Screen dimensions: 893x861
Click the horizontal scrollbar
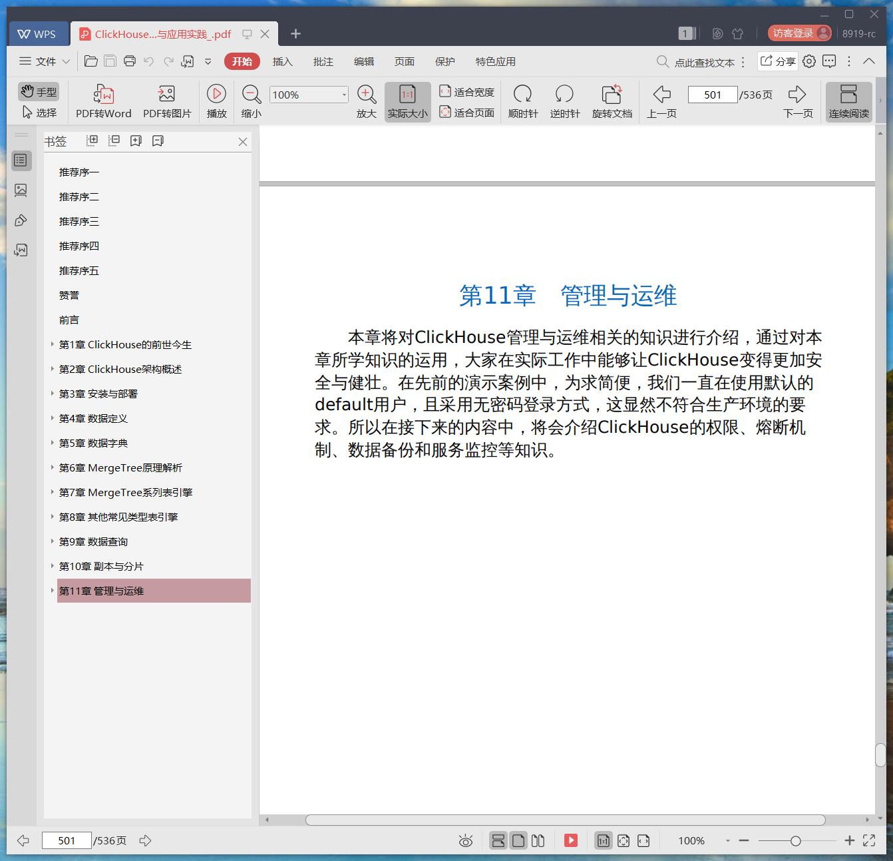coord(566,820)
